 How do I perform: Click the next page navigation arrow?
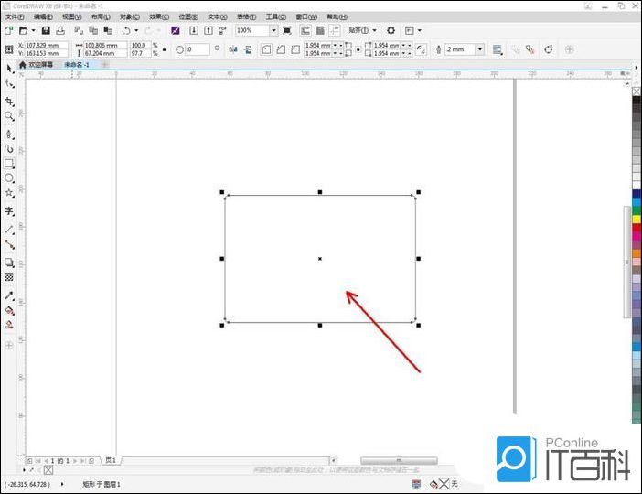(75, 461)
